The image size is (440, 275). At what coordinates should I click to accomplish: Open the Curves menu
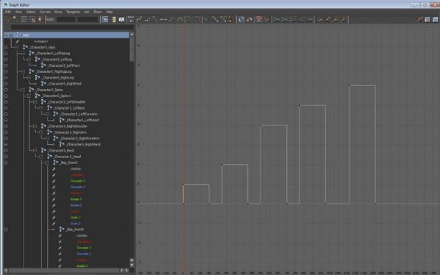coord(45,12)
